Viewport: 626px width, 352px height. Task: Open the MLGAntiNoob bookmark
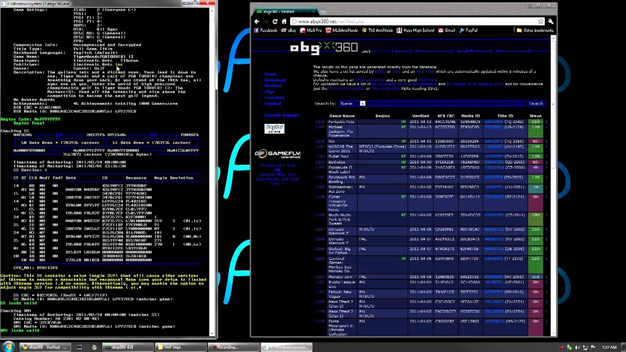pos(341,30)
